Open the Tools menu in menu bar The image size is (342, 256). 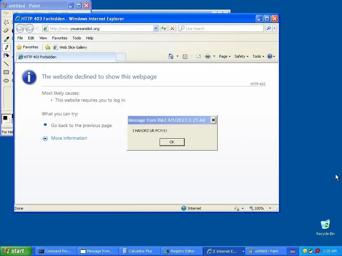click(77, 38)
